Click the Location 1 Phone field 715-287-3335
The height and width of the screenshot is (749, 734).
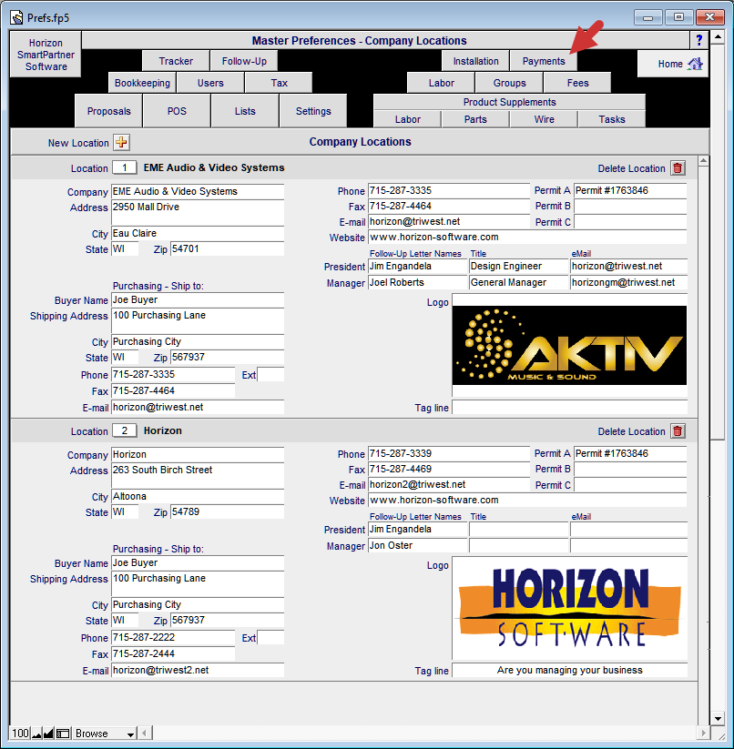click(449, 190)
